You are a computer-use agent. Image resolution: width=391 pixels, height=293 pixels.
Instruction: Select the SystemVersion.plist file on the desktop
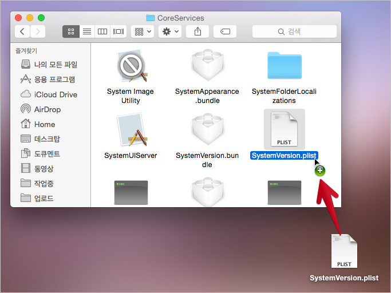pos(344,251)
